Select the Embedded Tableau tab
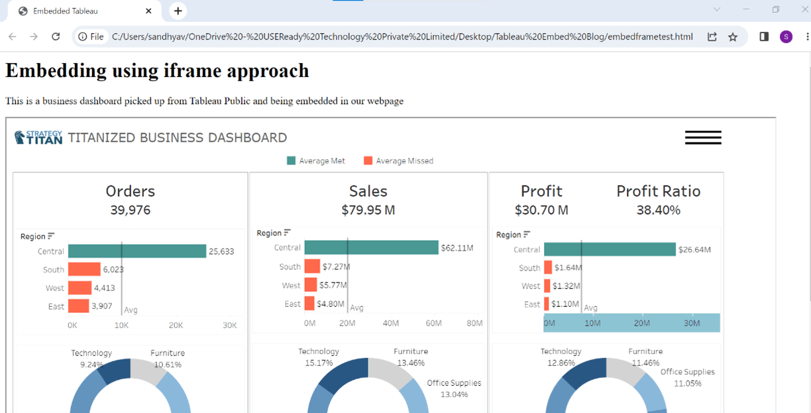 (x=83, y=11)
